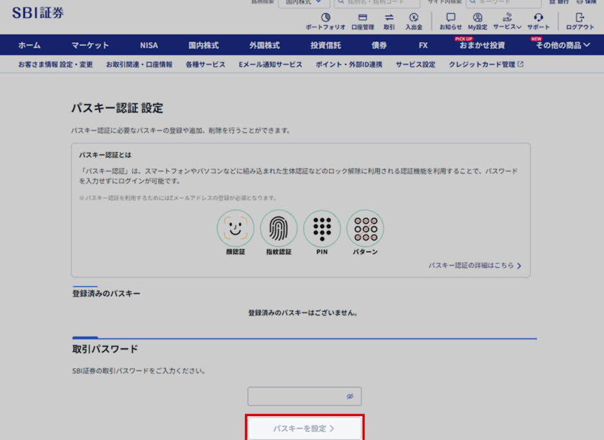Click the パターン pattern icon
Screen dimensions: 604x440
click(x=365, y=228)
